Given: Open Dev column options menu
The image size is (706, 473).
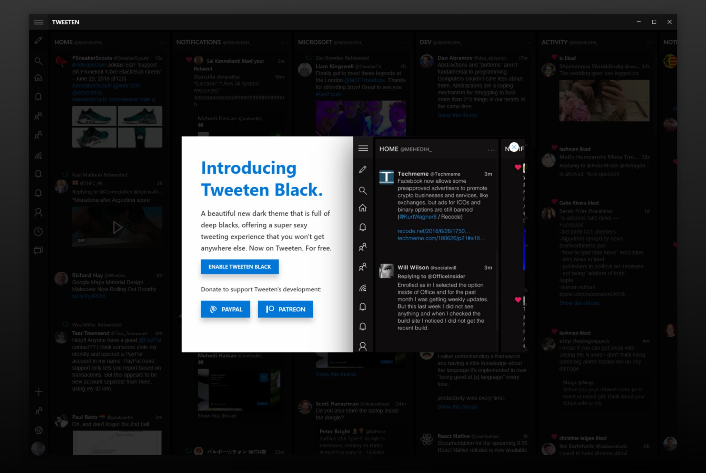Looking at the screenshot, I should tap(528, 43).
